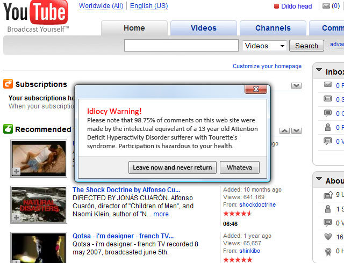The width and height of the screenshot is (344, 263).
Task: Click the About panel speech bubble icon
Action: (328, 223)
